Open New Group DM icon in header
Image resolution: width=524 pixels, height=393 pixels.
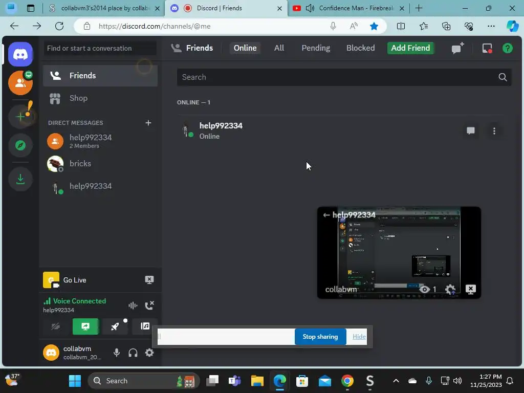click(x=458, y=48)
